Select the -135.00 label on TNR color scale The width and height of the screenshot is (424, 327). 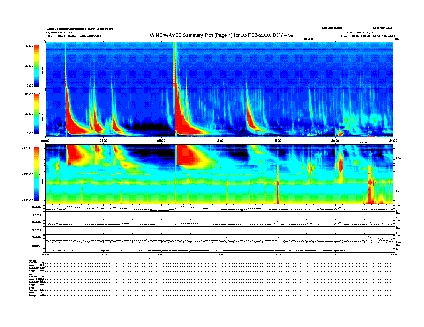[x=28, y=174]
